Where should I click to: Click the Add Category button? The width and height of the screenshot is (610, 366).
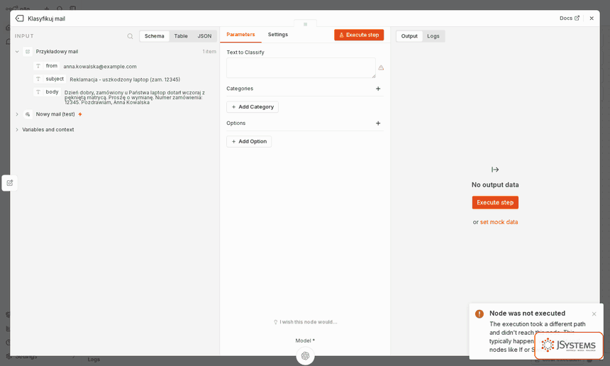[x=253, y=107]
